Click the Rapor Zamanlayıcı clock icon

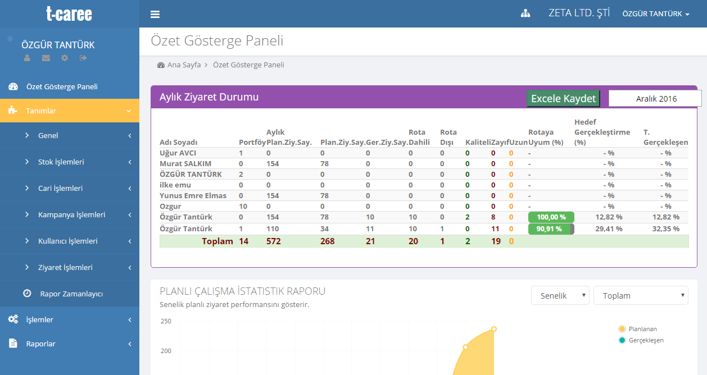(x=27, y=294)
